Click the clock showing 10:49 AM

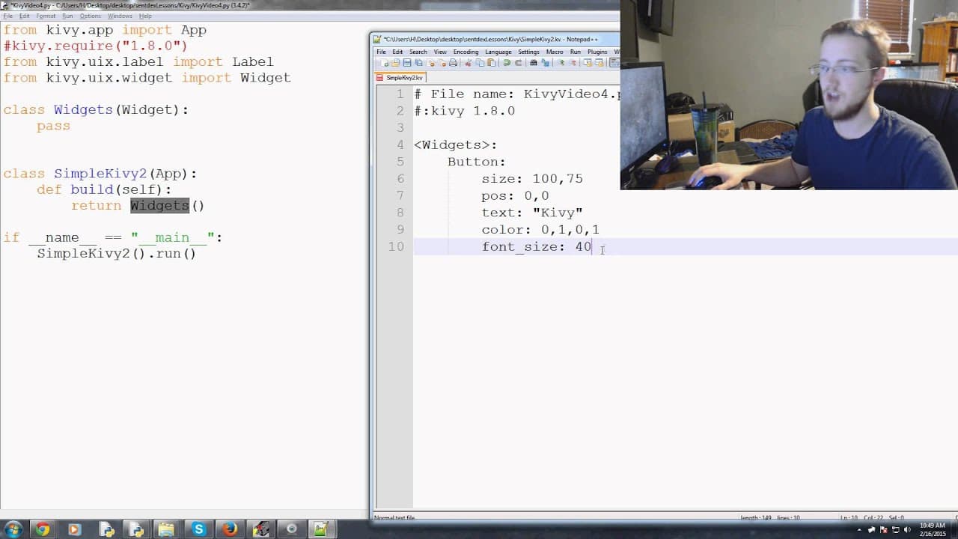point(933,526)
